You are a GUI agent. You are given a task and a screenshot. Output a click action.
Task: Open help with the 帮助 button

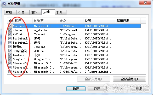click(139, 89)
